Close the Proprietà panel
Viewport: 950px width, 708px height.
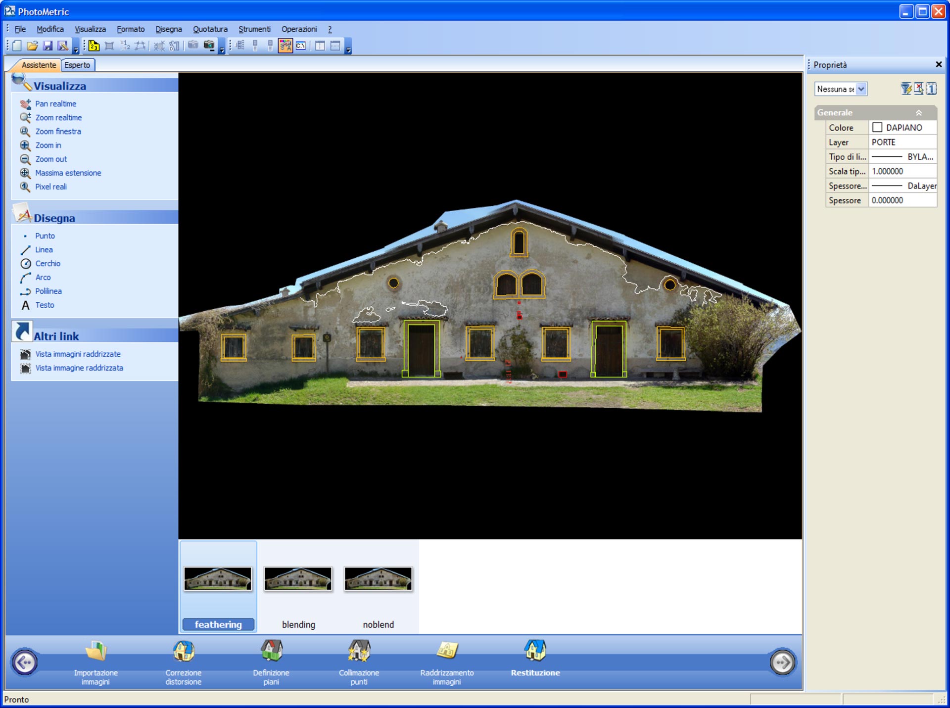[x=939, y=64]
